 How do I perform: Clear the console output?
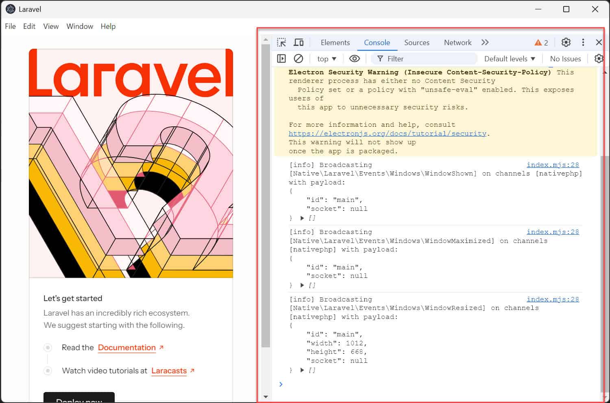(298, 58)
